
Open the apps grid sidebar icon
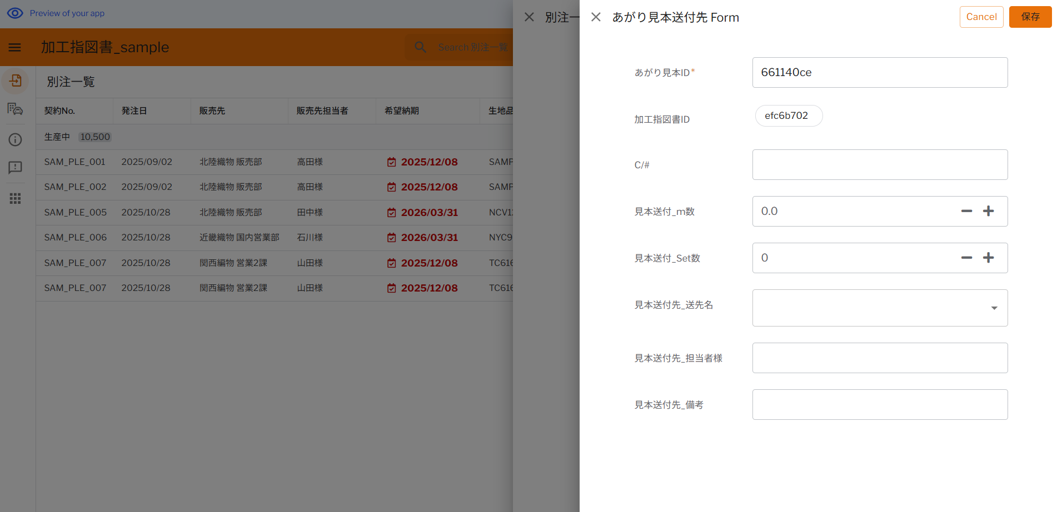coord(16,198)
